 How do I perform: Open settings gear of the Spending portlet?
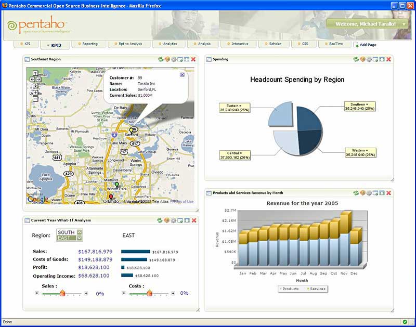coord(369,59)
